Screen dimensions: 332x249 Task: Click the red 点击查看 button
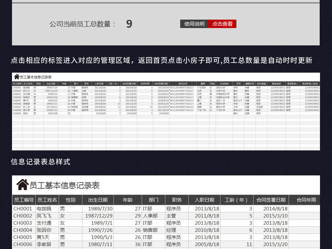point(223,24)
